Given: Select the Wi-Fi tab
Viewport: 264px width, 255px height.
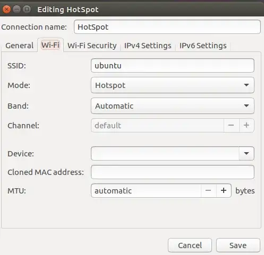Looking at the screenshot, I should (x=50, y=45).
